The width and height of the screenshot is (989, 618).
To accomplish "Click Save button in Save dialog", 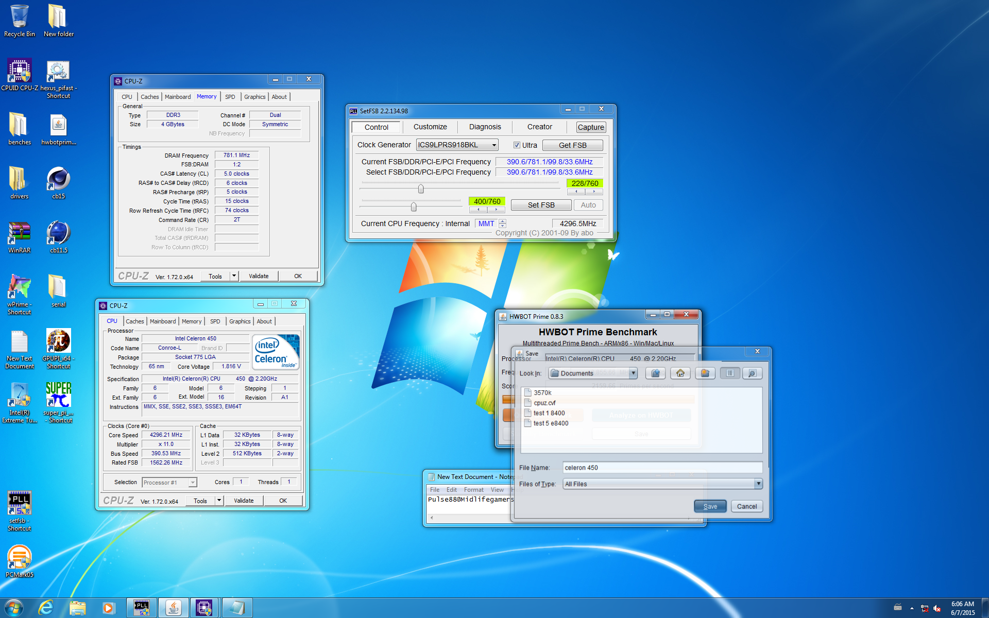I will (710, 506).
